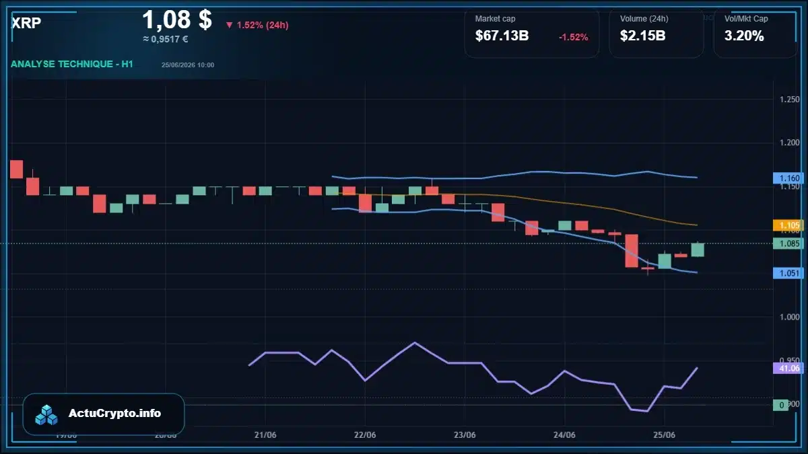Click the -1.52% value in Market cap card
Screen dimensions: 808x454
[574, 37]
